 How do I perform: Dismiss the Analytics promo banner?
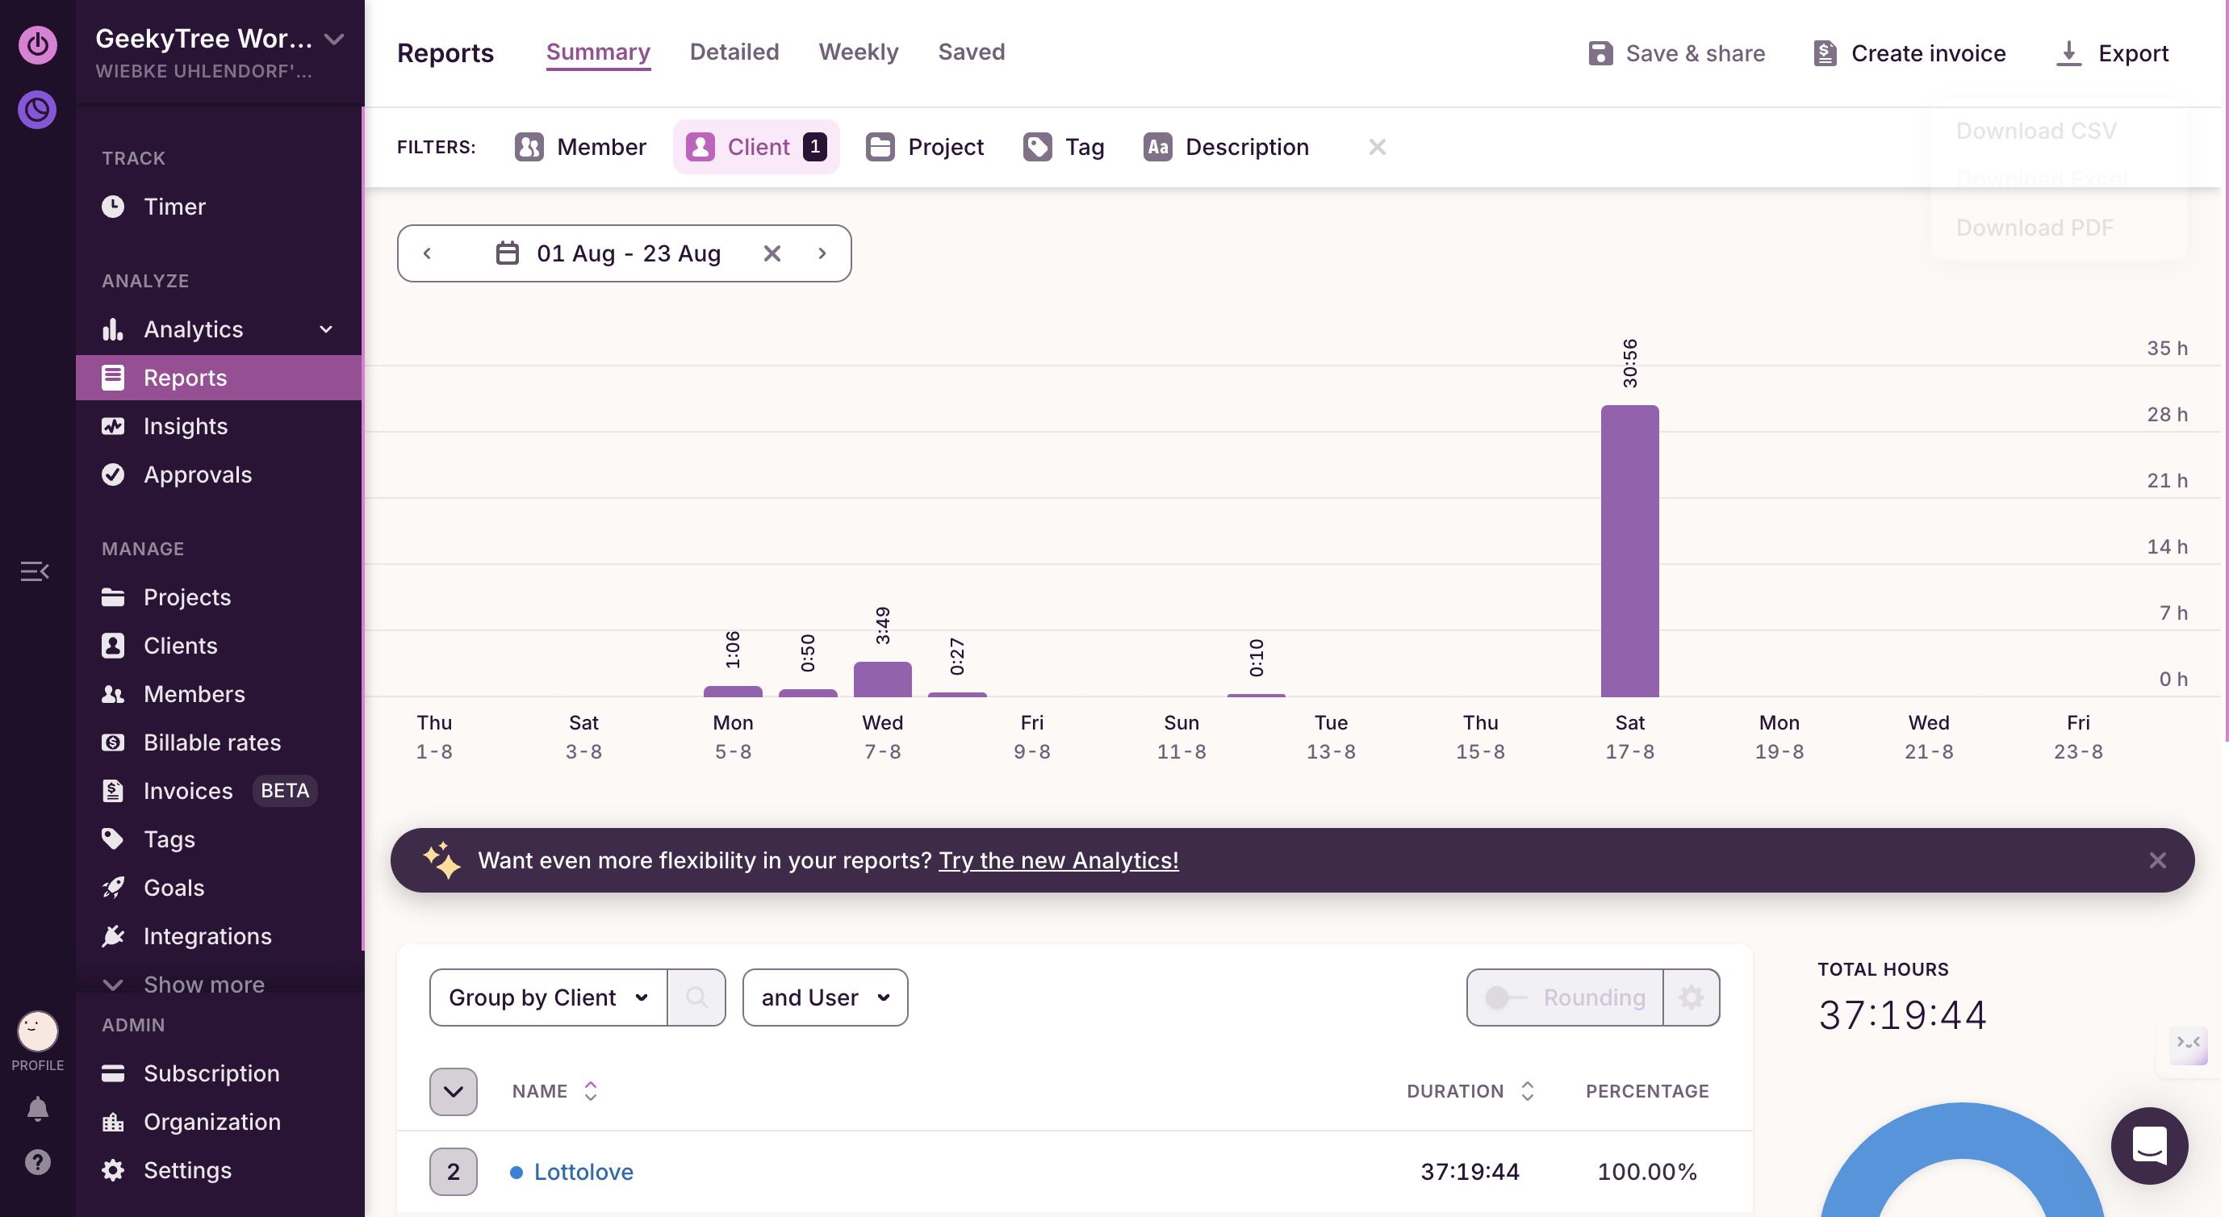point(2157,860)
